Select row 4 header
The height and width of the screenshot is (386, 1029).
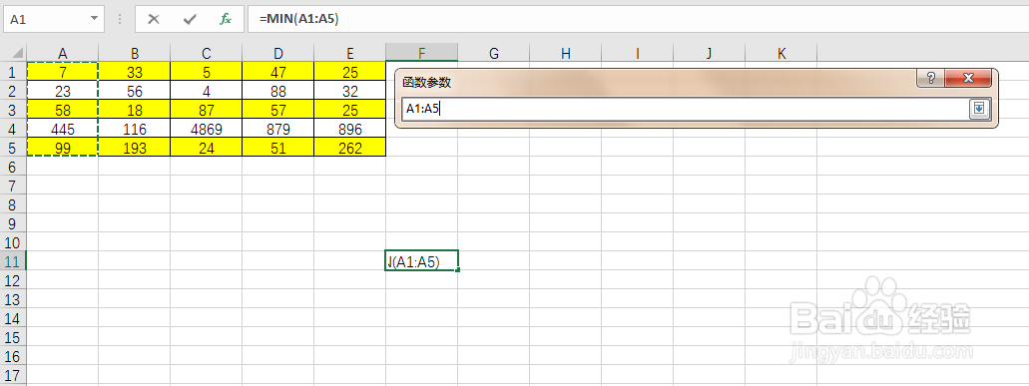click(13, 129)
